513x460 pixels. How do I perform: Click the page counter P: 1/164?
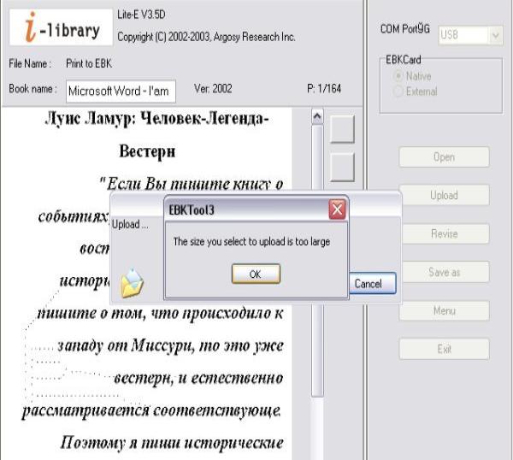[324, 89]
